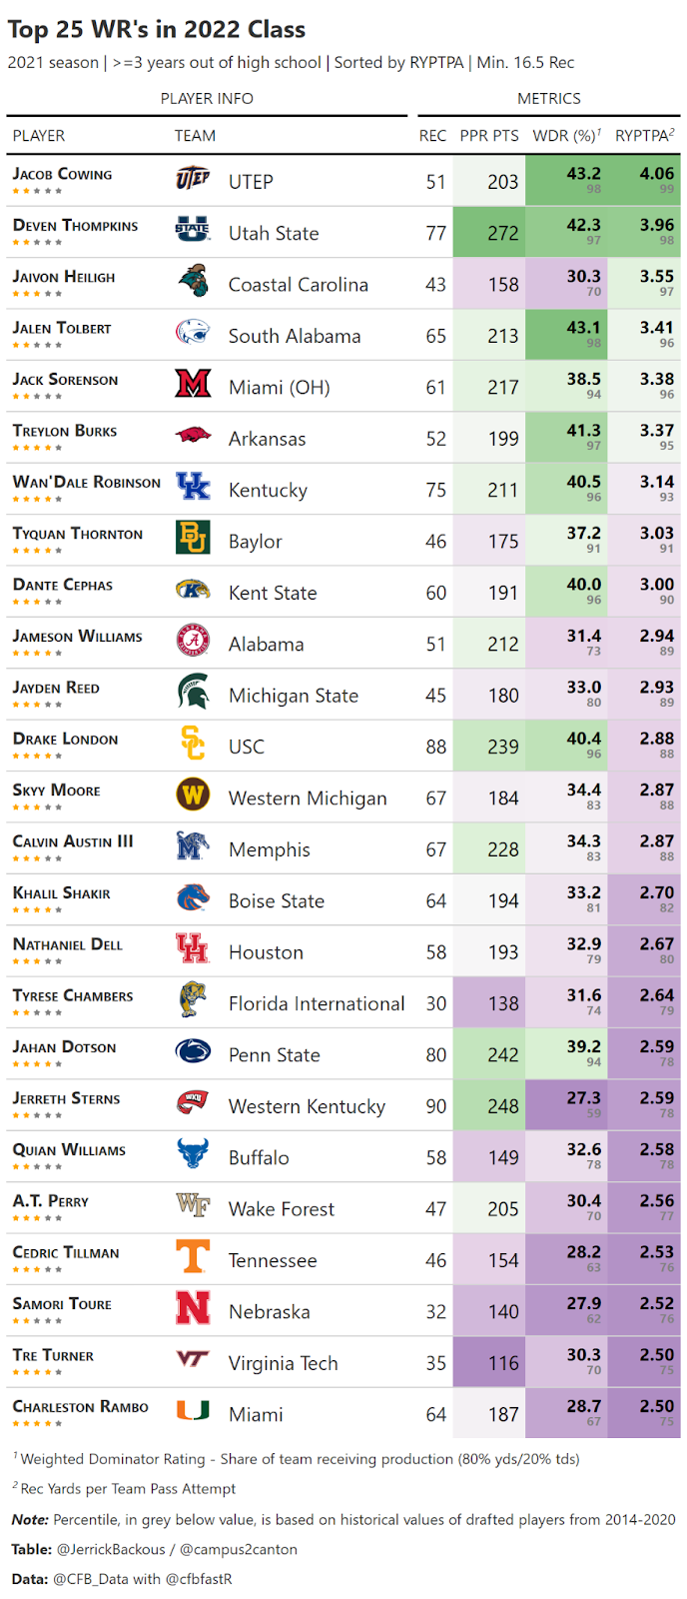The image size is (687, 1599).
Task: Click the RYPTPA column header
Action: [644, 136]
